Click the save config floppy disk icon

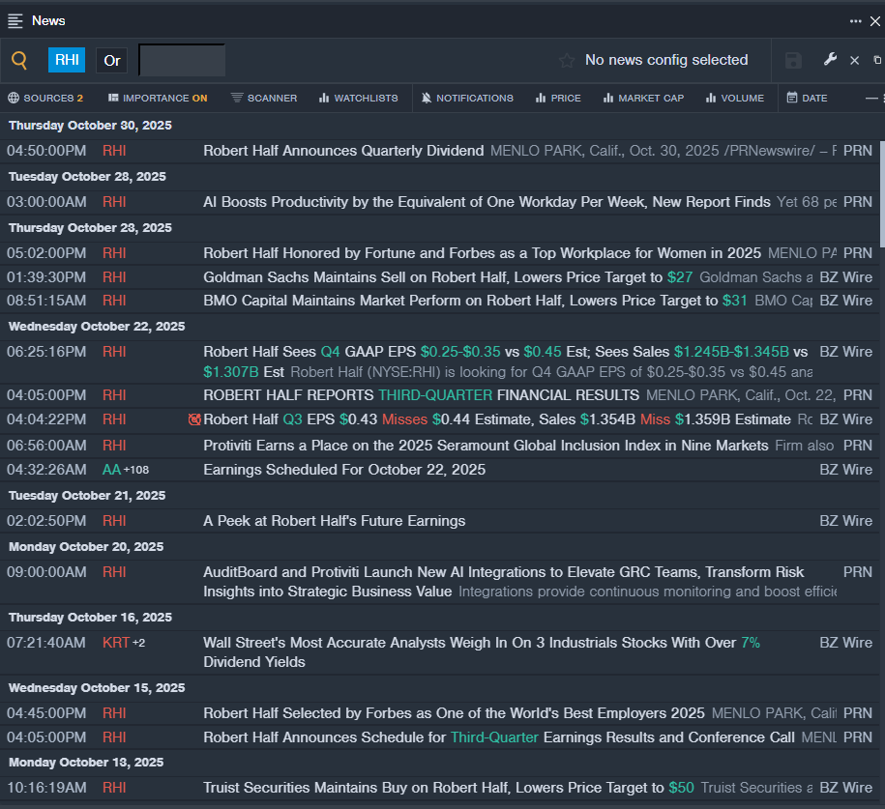click(793, 61)
